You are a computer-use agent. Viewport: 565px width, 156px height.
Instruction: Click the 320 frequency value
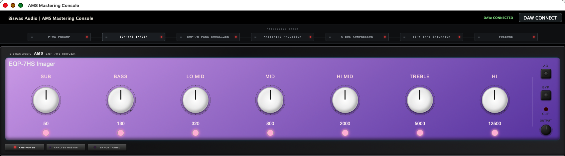196,124
